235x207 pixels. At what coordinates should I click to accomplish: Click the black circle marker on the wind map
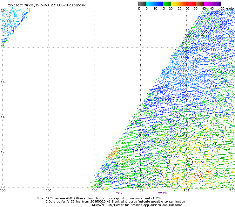[190, 161]
